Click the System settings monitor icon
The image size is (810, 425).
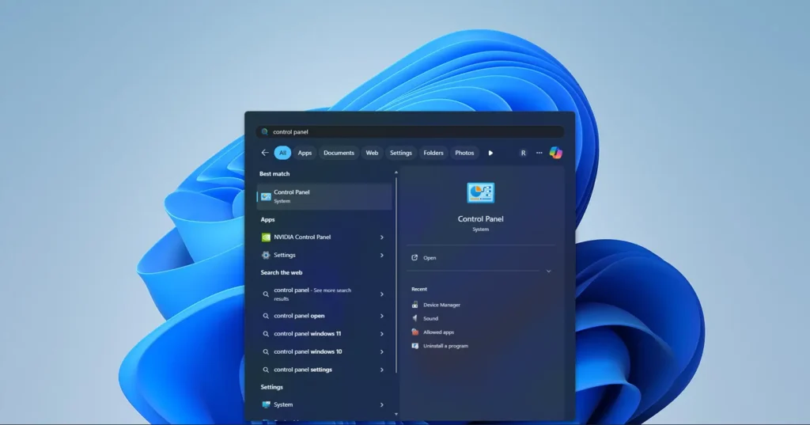point(266,405)
